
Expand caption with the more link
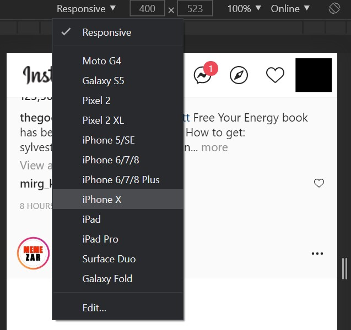214,147
